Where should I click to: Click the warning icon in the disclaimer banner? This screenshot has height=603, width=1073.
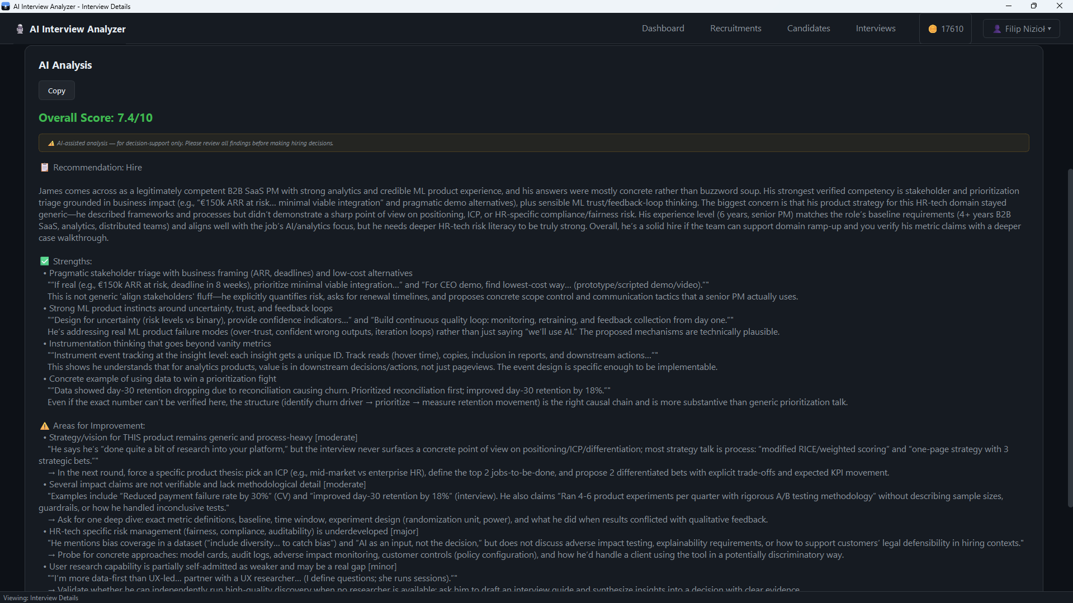click(51, 144)
